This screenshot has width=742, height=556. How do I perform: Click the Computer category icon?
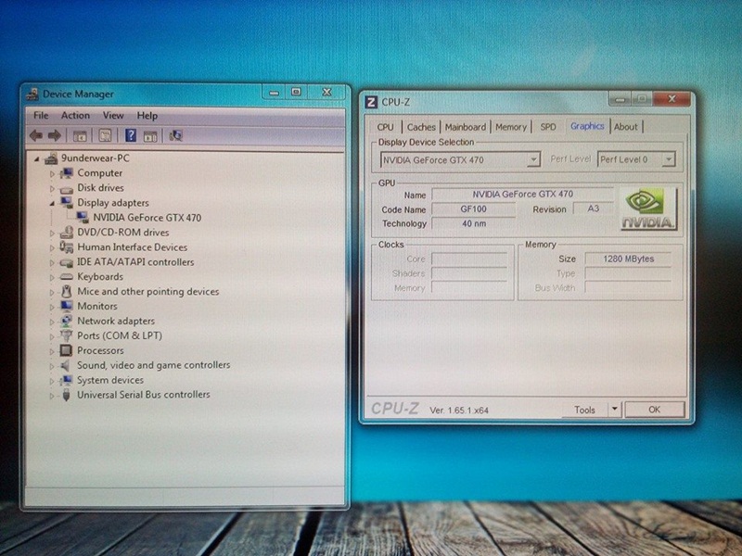[x=66, y=173]
